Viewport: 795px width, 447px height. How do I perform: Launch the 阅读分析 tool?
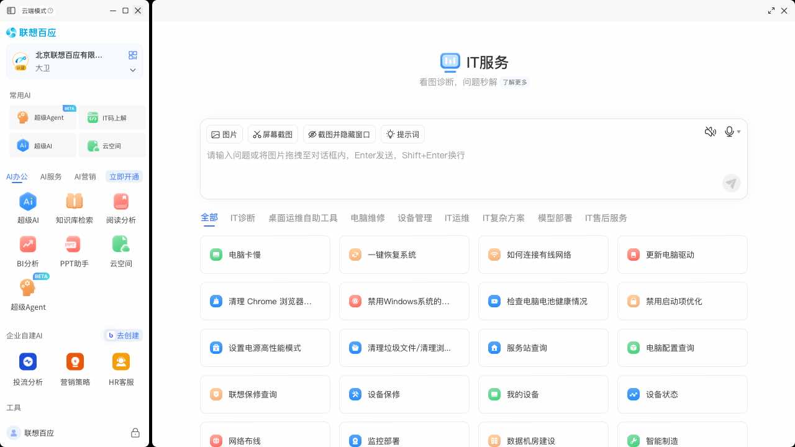(x=120, y=207)
